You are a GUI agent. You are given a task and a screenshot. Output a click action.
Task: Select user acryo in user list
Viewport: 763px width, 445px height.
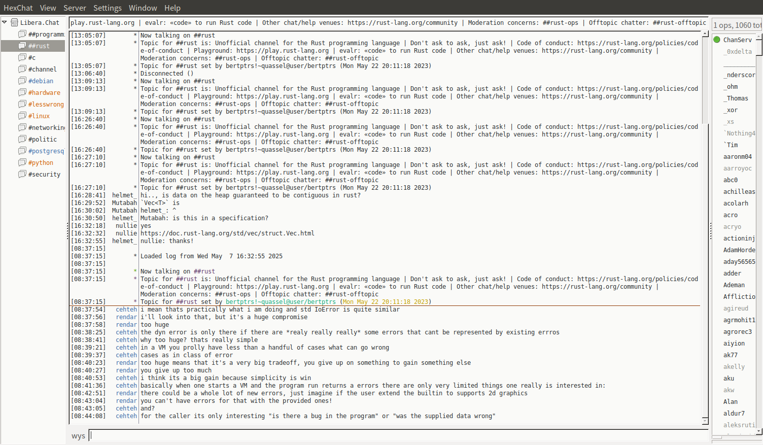pos(732,227)
